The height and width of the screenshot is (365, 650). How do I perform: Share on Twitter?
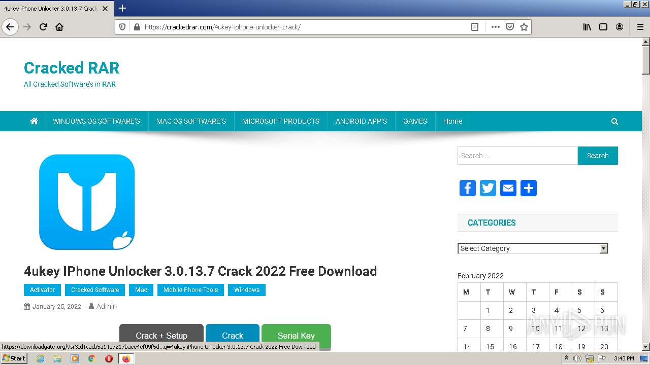488,188
